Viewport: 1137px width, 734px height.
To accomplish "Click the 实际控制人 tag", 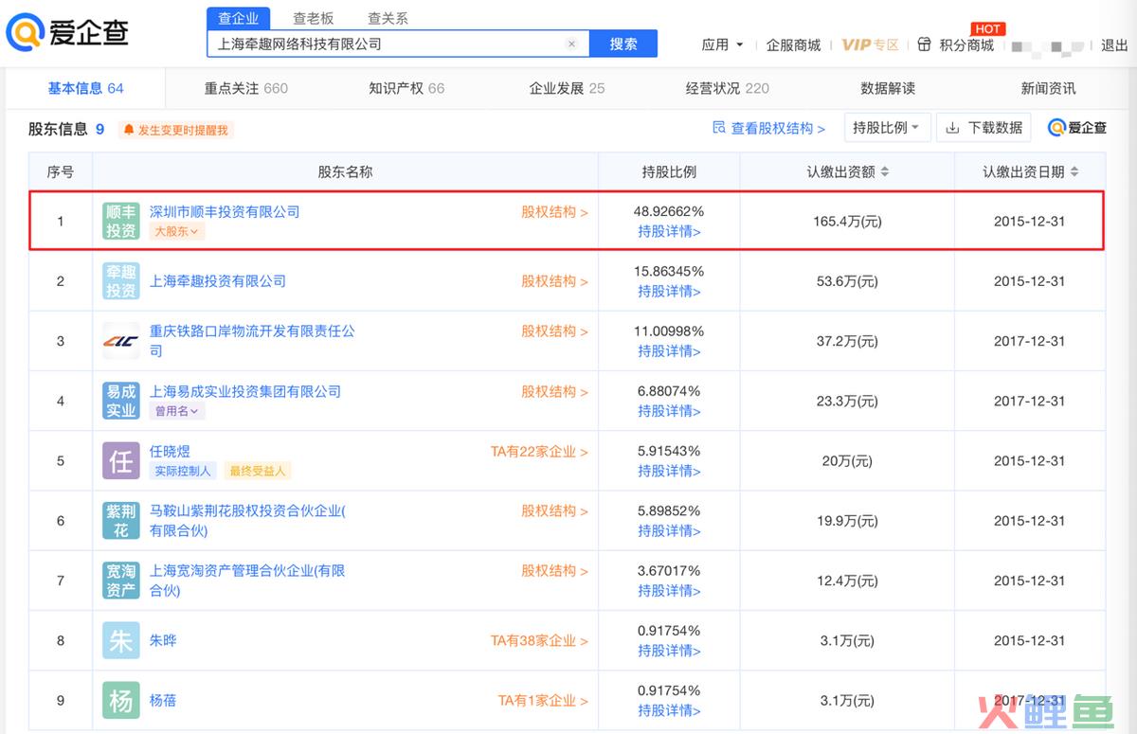I will [x=184, y=471].
